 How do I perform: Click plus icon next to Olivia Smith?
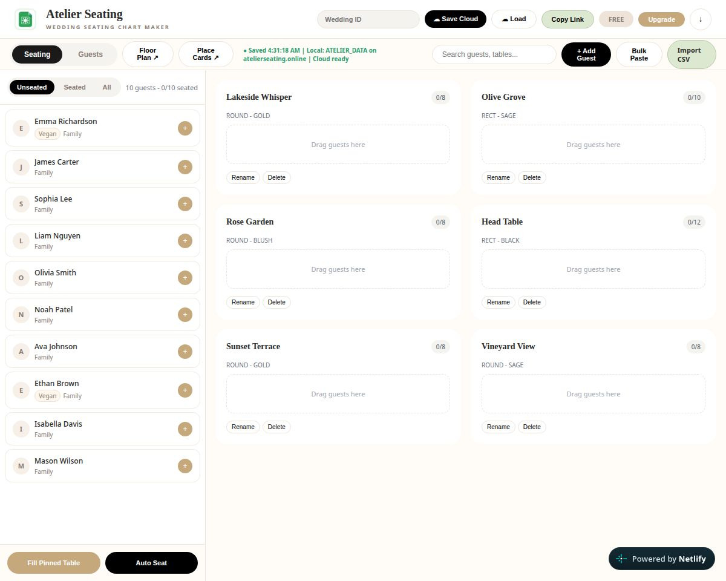pyautogui.click(x=185, y=278)
